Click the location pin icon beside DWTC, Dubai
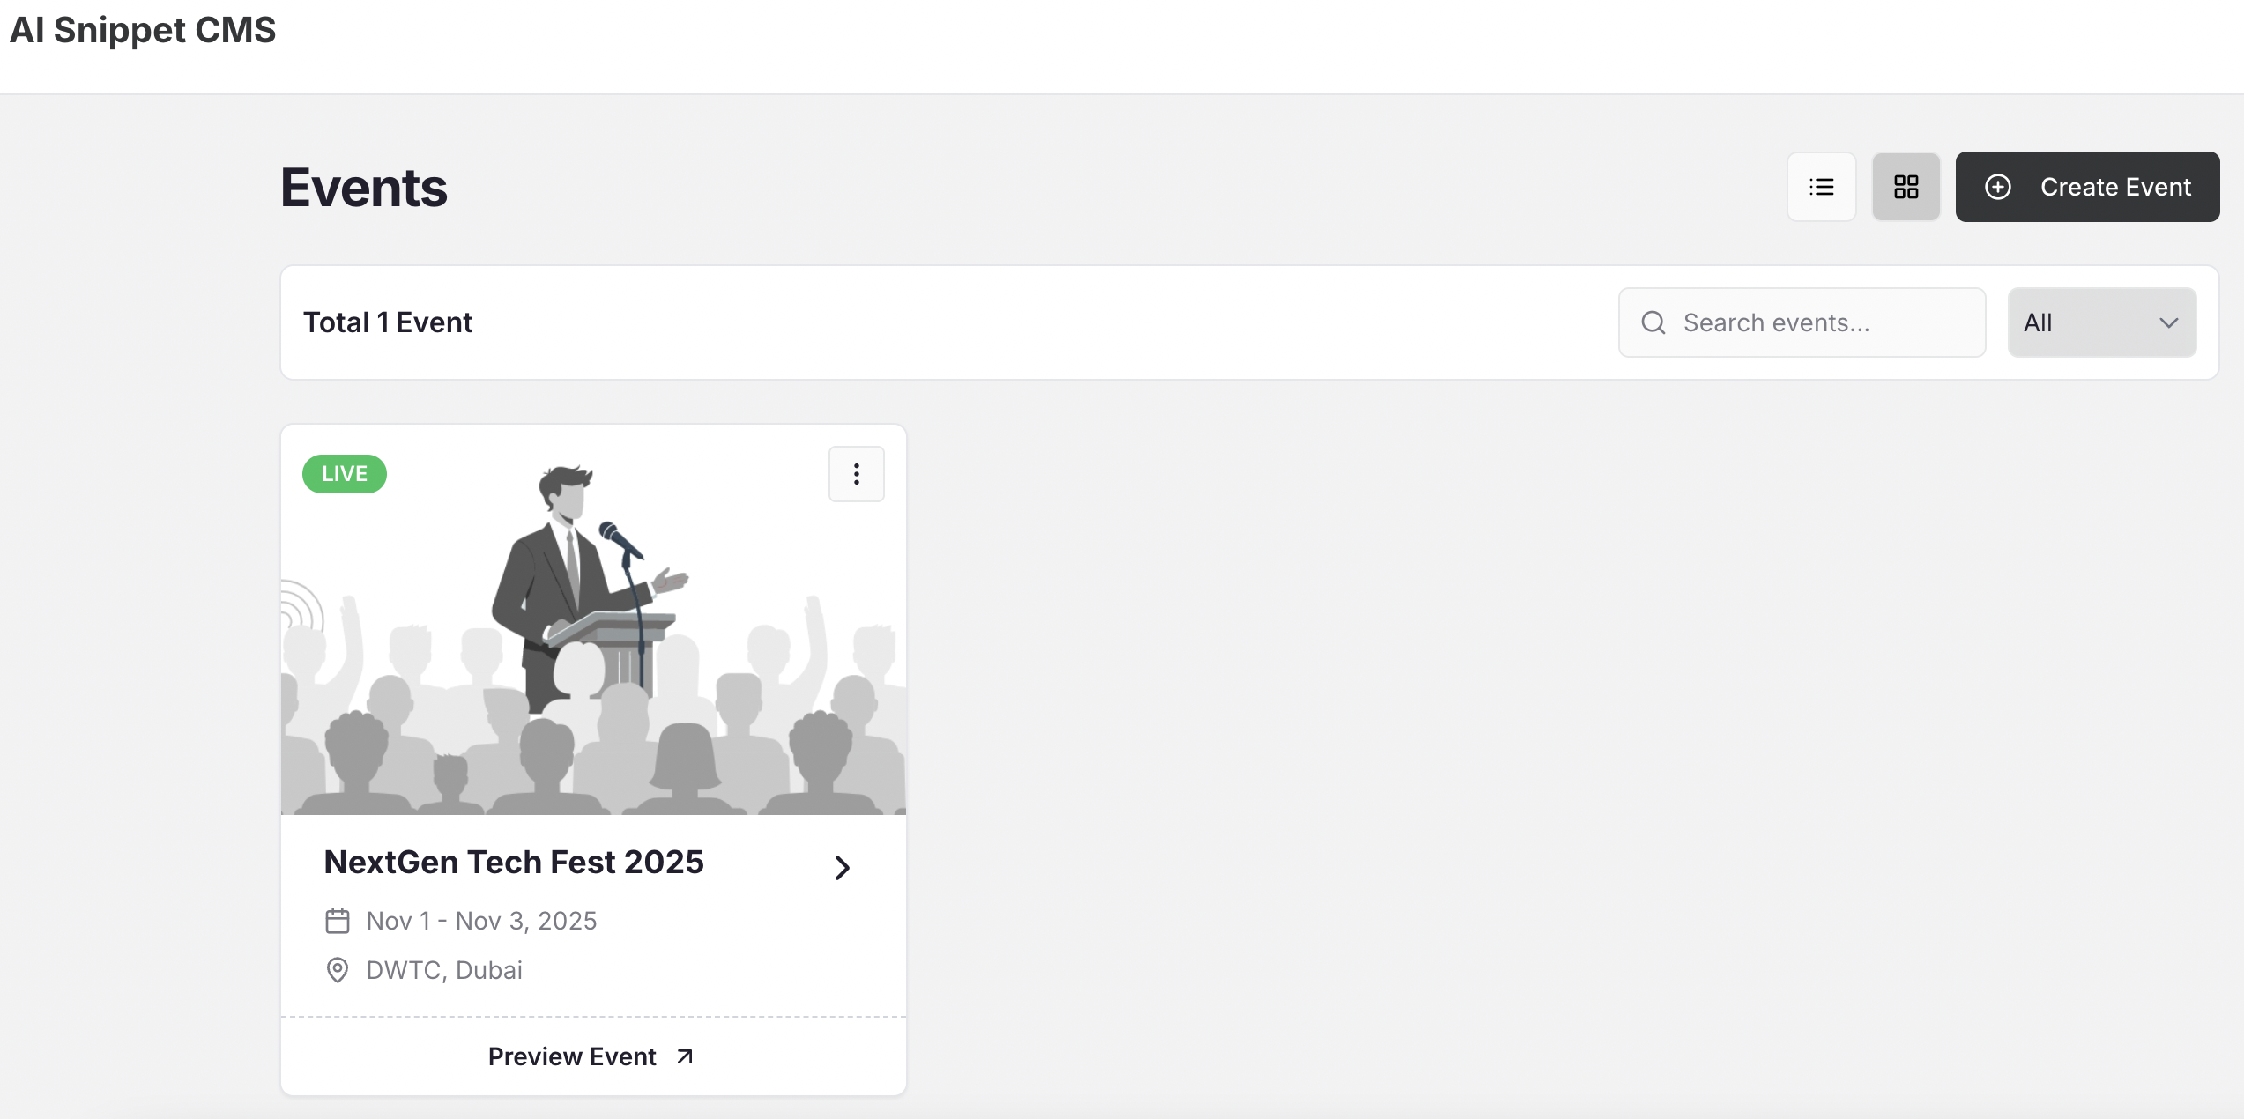This screenshot has width=2244, height=1119. coord(337,970)
